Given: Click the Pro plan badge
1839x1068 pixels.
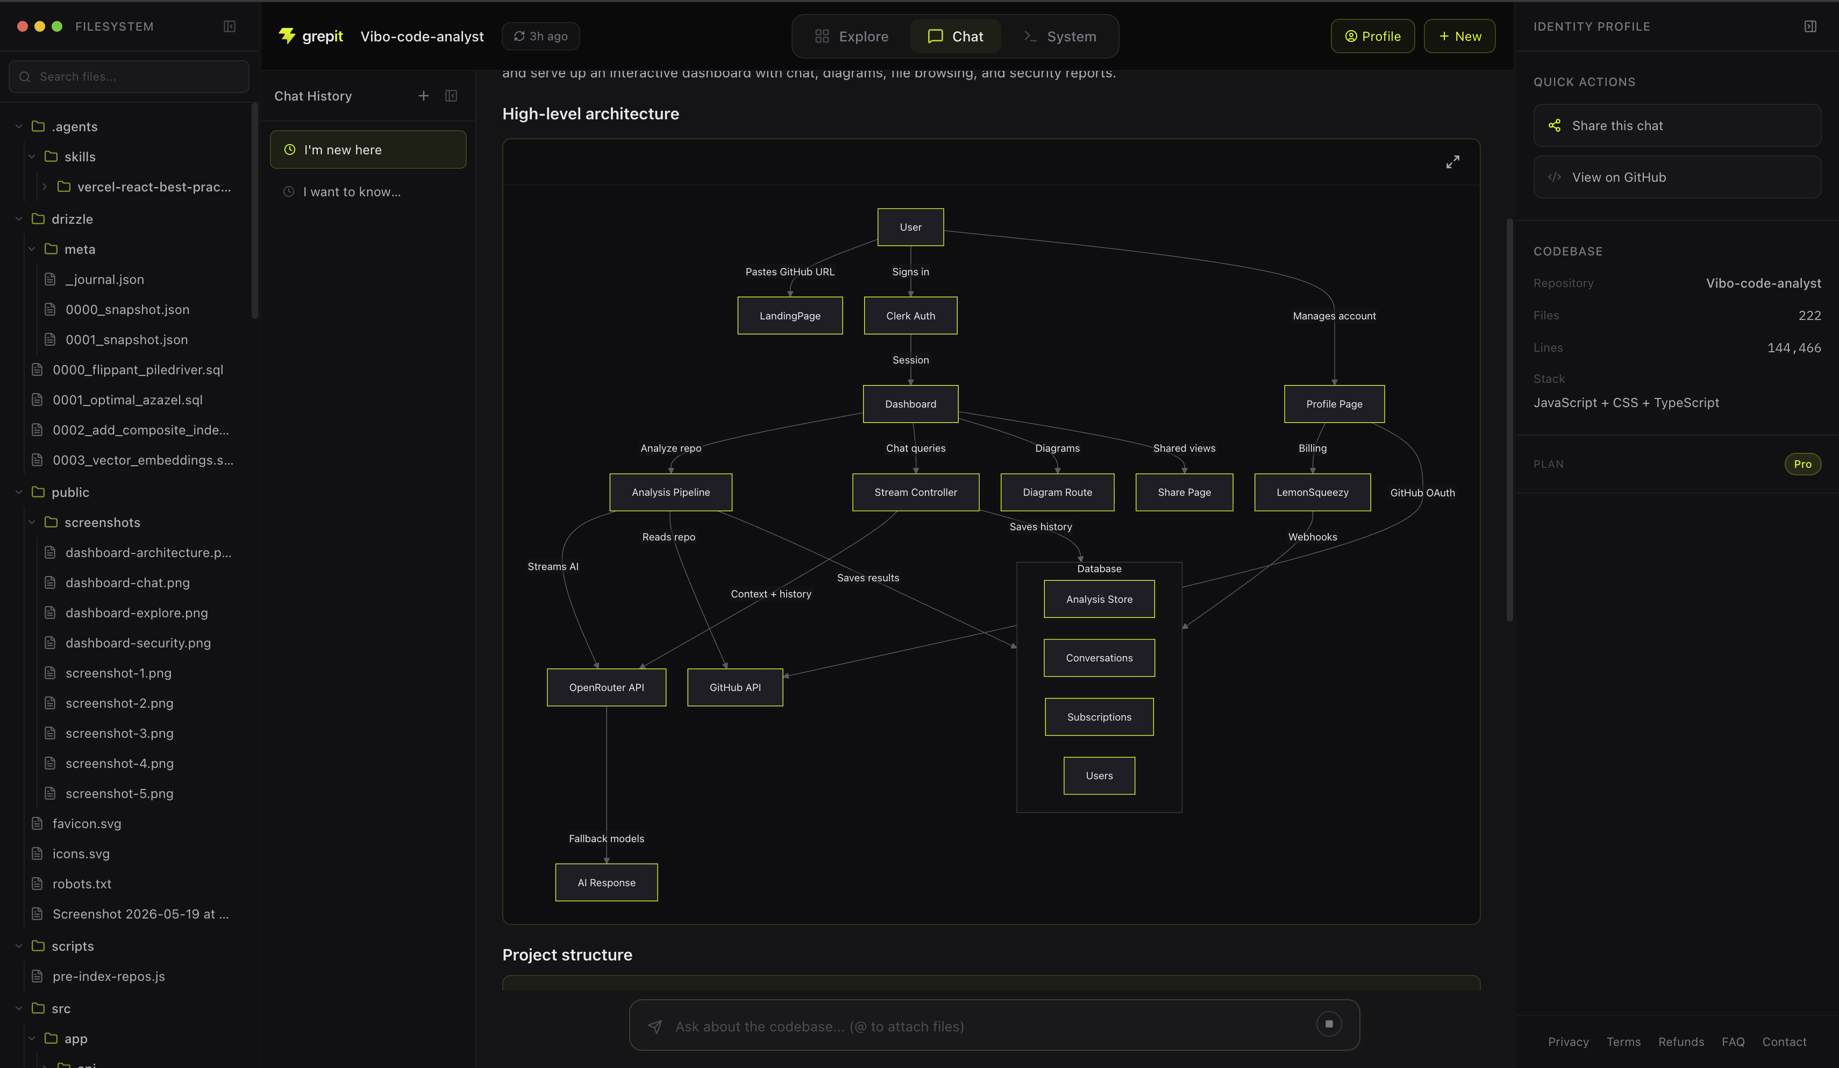Looking at the screenshot, I should (1802, 464).
